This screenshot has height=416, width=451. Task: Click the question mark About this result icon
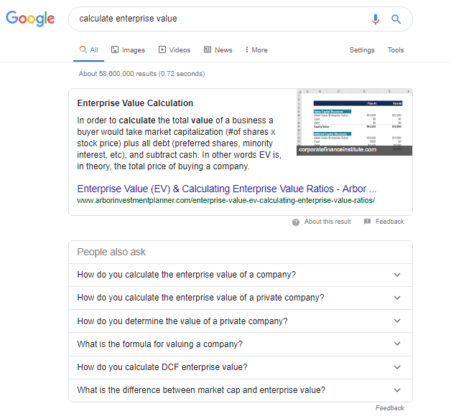point(296,222)
